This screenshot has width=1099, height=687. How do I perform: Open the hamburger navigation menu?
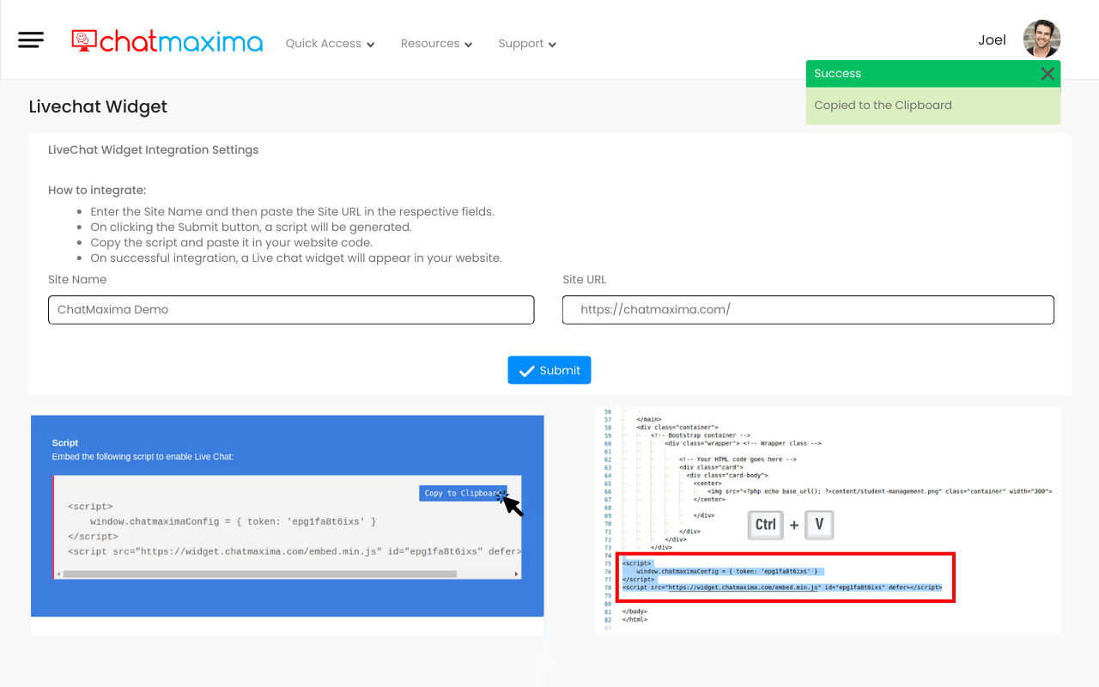click(x=31, y=40)
